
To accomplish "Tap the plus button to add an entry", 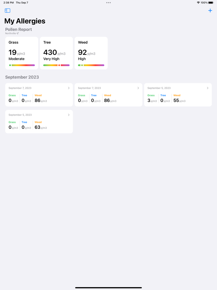I will pyautogui.click(x=210, y=10).
